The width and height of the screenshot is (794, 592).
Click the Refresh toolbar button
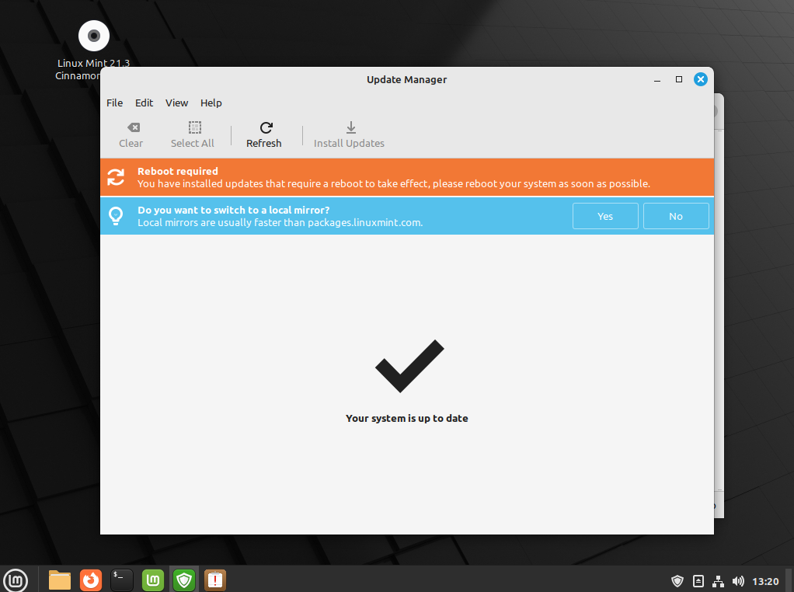click(x=264, y=135)
